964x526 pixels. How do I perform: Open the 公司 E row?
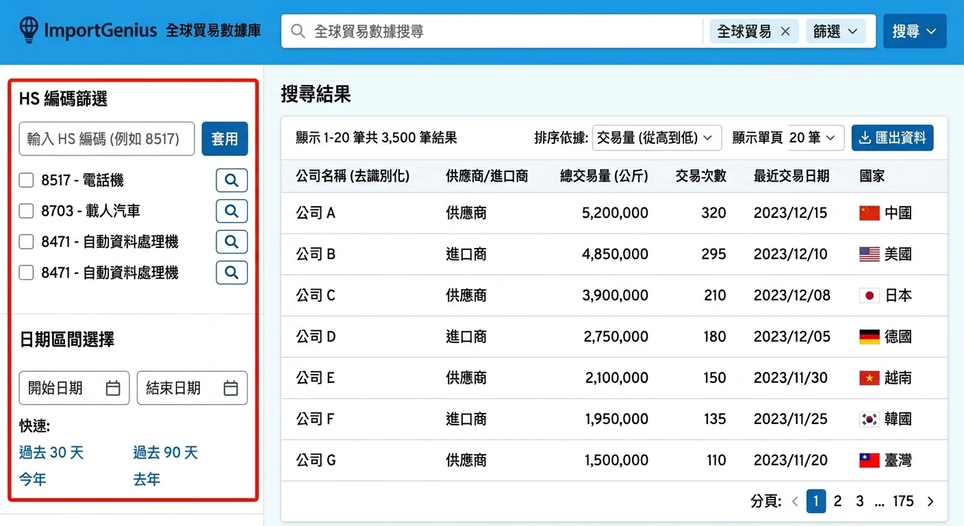pos(614,377)
